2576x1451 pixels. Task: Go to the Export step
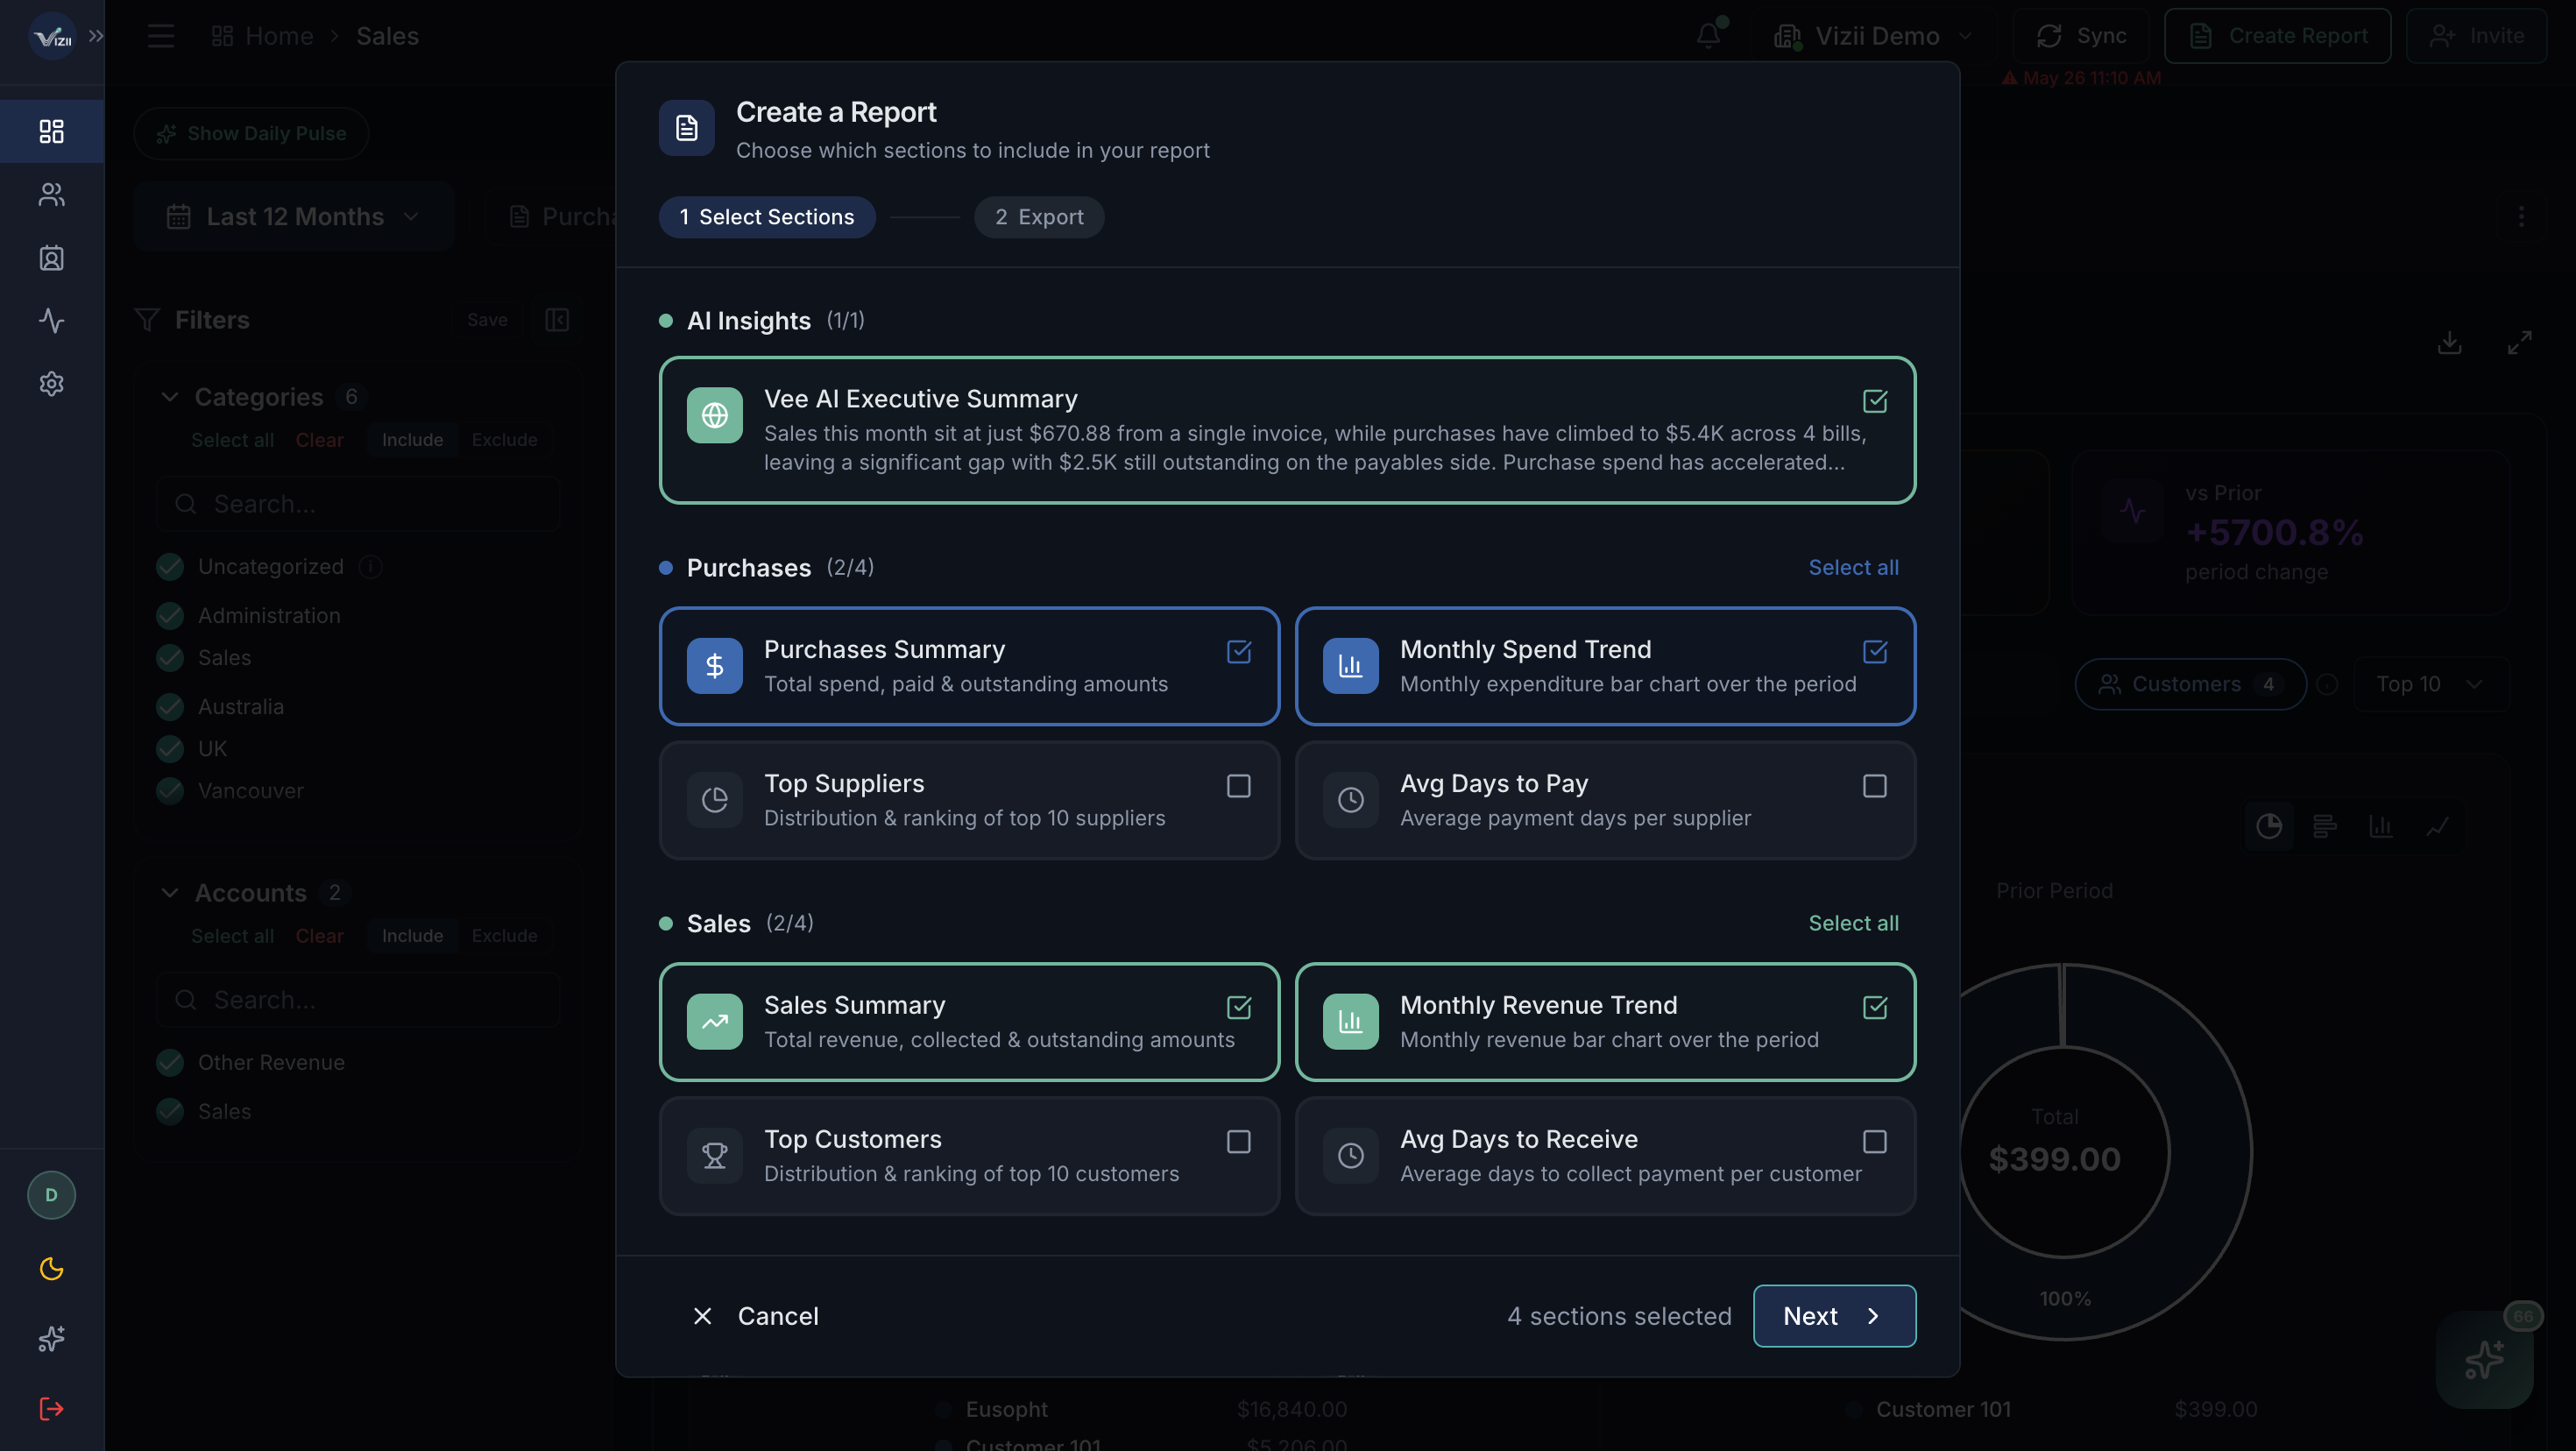[x=1039, y=217]
